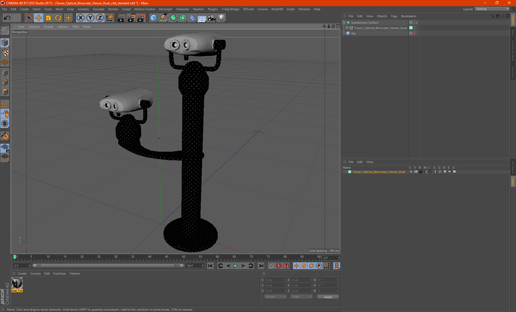Expand Tower_Optical_Binocular_Viewer_Dual object
Screen dimensions: 516x312
347,28
